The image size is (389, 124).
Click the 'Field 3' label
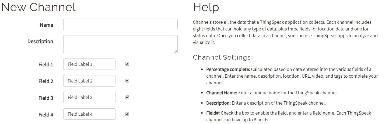(x=46, y=98)
